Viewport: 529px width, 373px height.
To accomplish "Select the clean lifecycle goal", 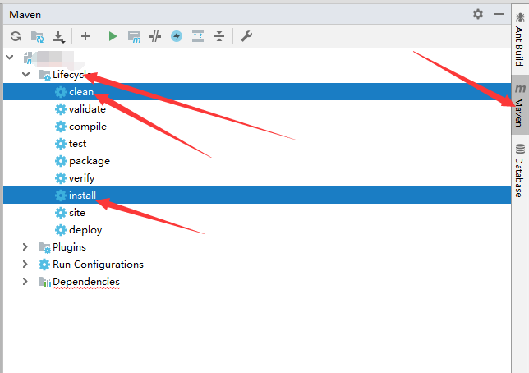I will click(x=257, y=92).
